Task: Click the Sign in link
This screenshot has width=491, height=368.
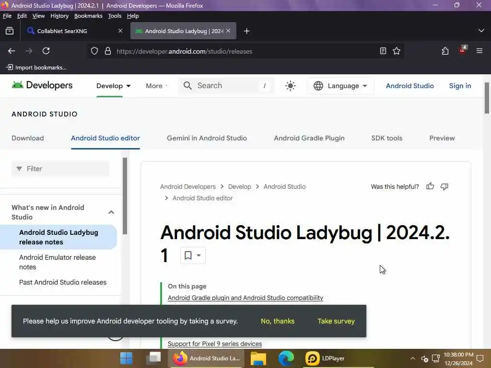Action: (x=460, y=86)
